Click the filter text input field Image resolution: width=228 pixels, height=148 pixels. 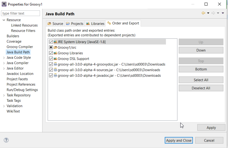(x=20, y=13)
